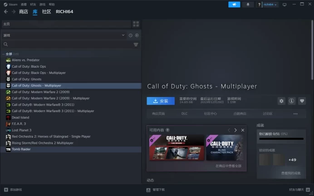This screenshot has width=314, height=196.
Task: Click the library search input field
Action: click(x=70, y=44)
